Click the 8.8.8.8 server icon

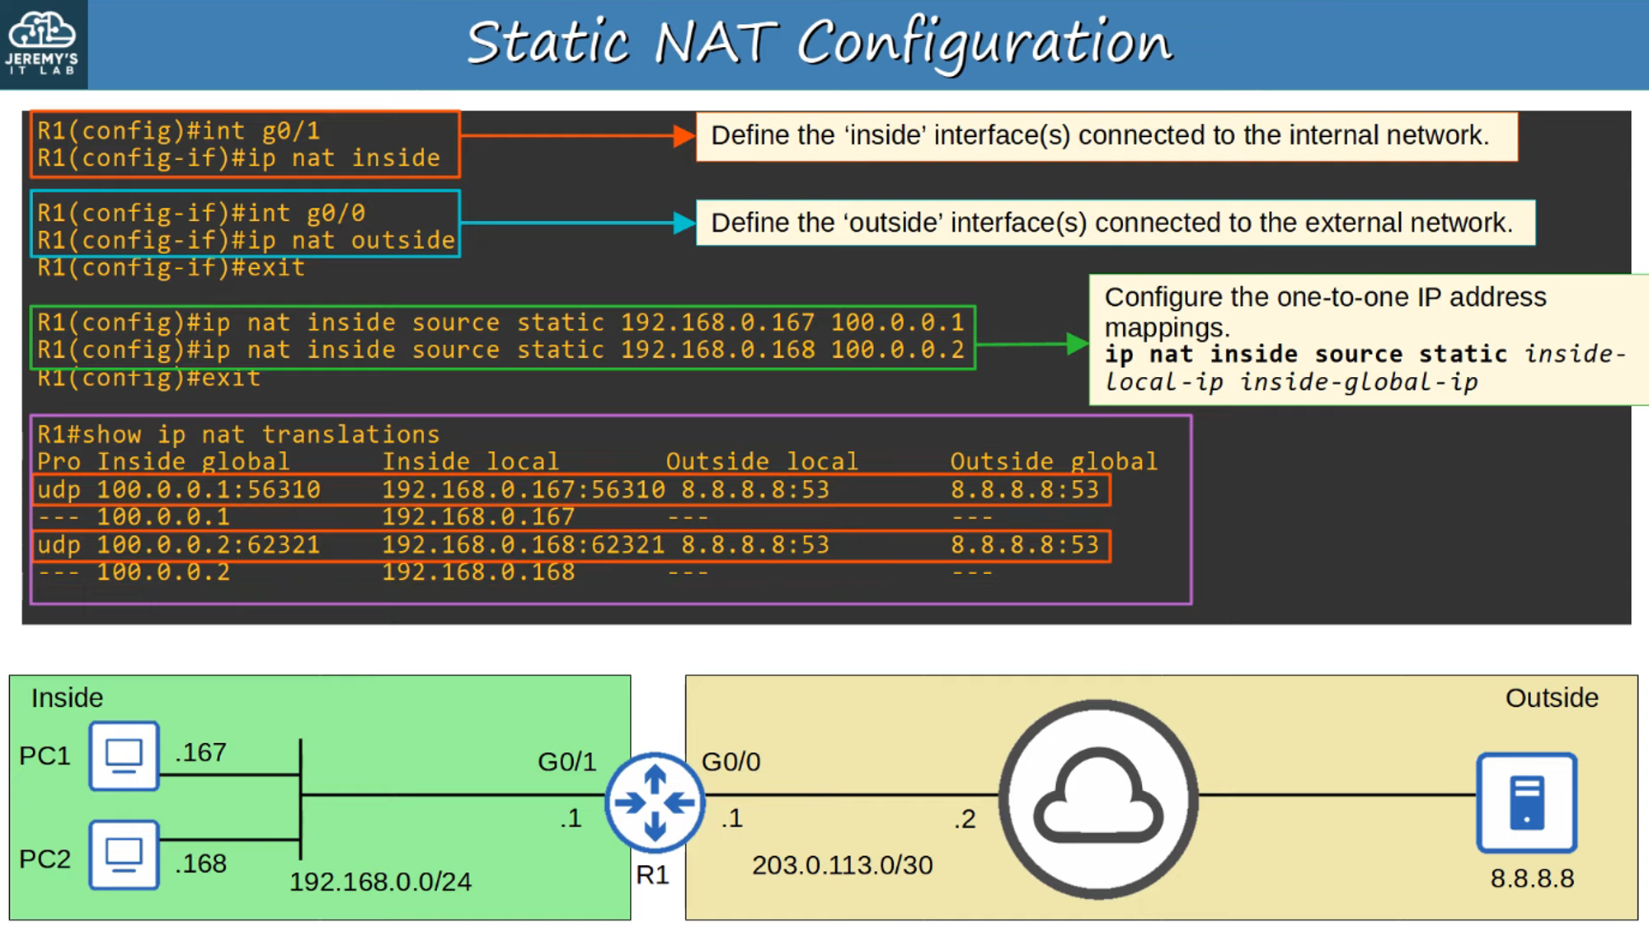click(x=1526, y=803)
